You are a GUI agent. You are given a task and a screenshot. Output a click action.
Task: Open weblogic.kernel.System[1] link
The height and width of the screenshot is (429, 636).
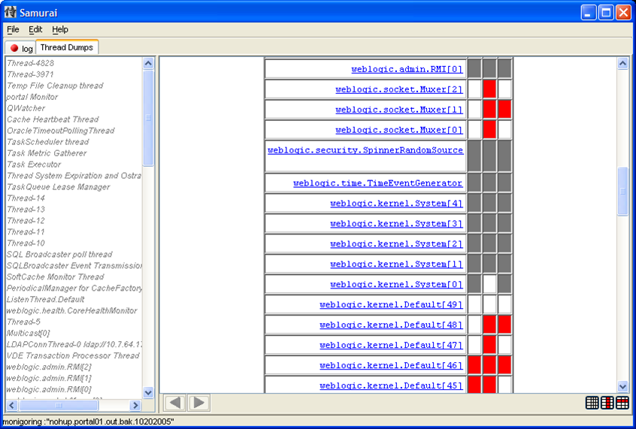pos(396,264)
